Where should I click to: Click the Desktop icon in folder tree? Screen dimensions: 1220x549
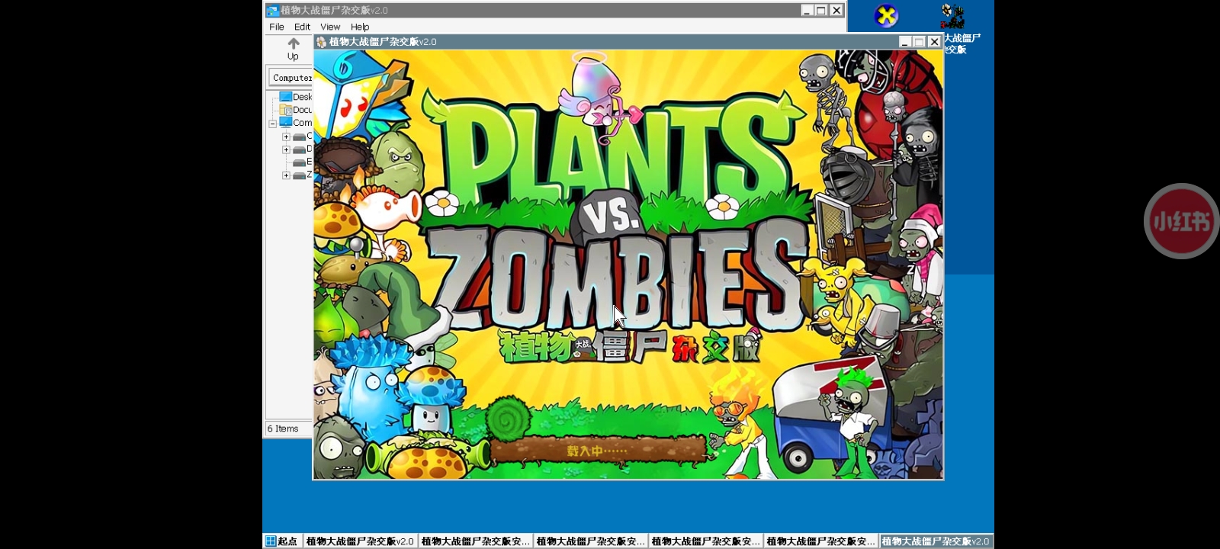[286, 97]
